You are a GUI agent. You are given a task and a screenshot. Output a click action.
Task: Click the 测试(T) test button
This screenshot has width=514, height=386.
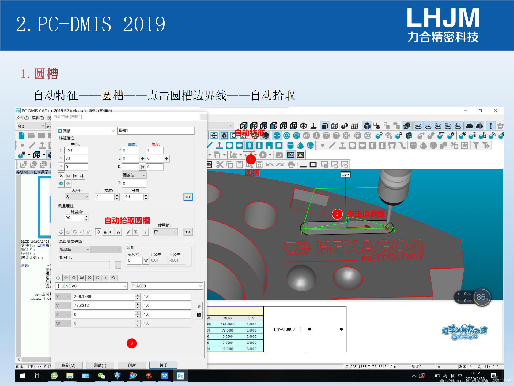[x=100, y=365]
